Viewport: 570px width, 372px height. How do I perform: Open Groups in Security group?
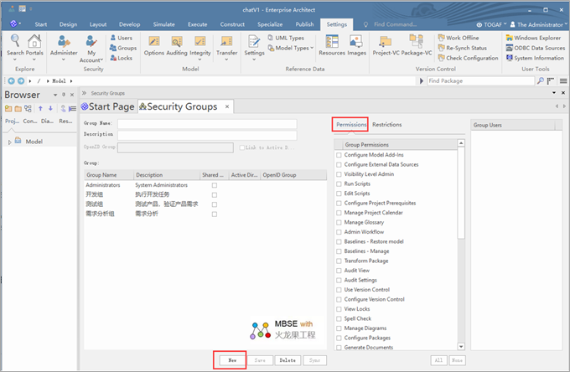[123, 48]
